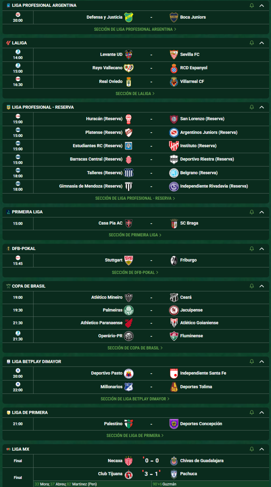Enable notifications bell for LaLiga
Viewport: 271px width, 487px height.
(x=252, y=43)
